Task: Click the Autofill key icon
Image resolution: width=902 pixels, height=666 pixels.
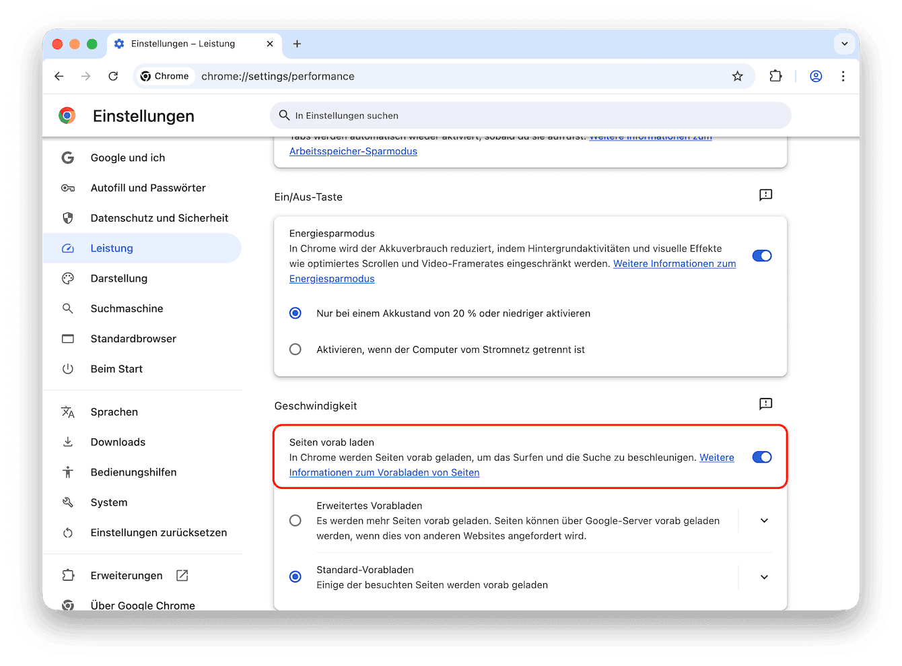Action: click(x=68, y=187)
